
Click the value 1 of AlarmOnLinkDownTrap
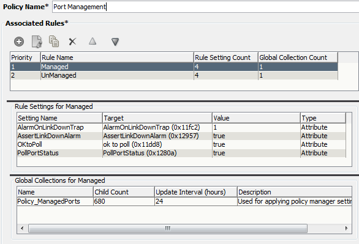pos(256,127)
